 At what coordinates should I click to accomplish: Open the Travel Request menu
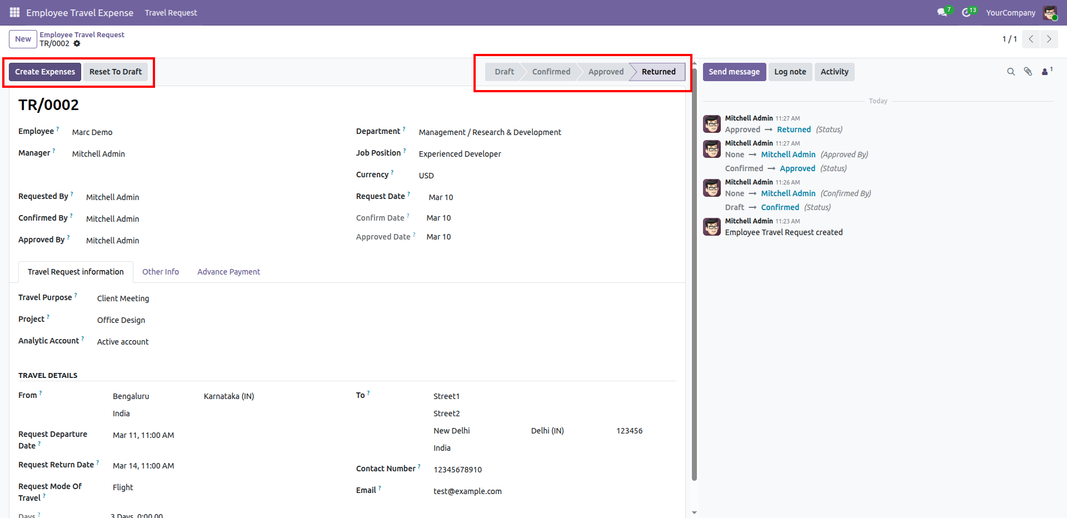(x=171, y=13)
